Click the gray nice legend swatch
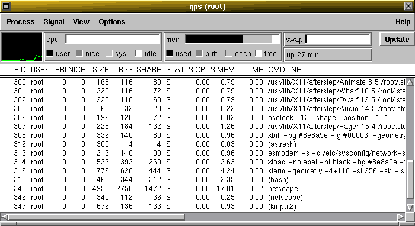Screen dimensions: 415x226 click(79, 53)
